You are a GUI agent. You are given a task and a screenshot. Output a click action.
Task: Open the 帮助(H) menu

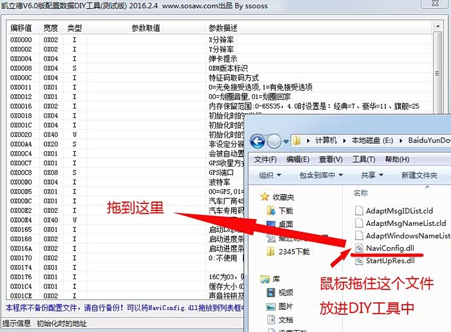tap(397, 160)
